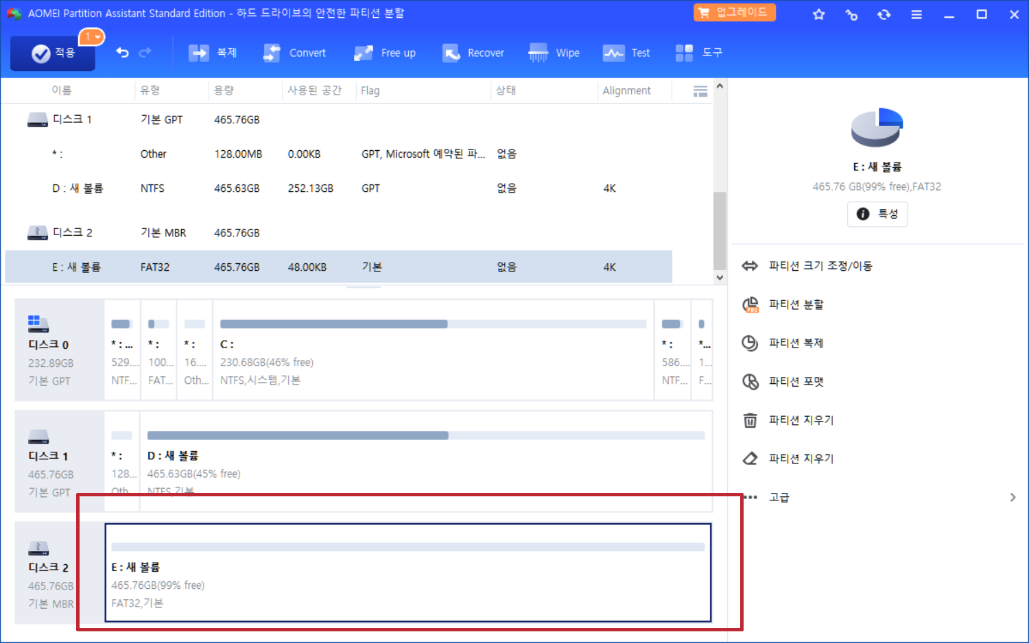1029x643 pixels.
Task: Click the 파티션 포맷 format icon
Action: (x=750, y=381)
